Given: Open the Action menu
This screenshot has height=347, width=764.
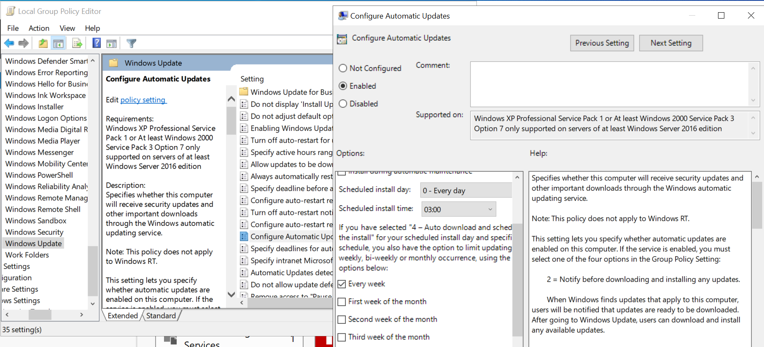Looking at the screenshot, I should (39, 28).
